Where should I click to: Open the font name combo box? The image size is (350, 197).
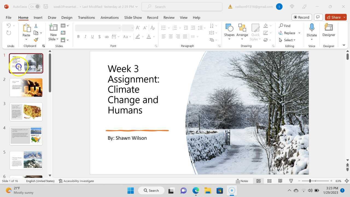coord(98,28)
